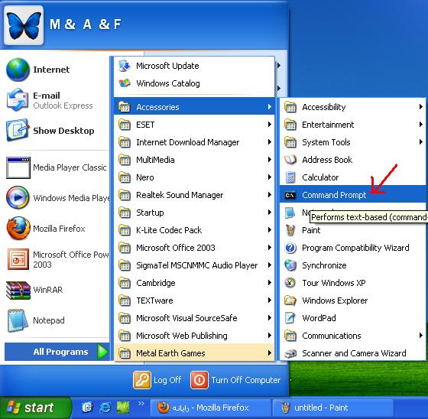Launch Mozilla Firefox from pinned list
Screen dimensions: 428x419
point(18,228)
